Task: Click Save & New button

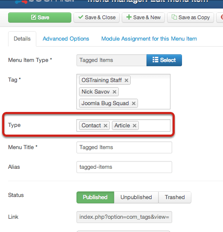Action: (x=143, y=18)
